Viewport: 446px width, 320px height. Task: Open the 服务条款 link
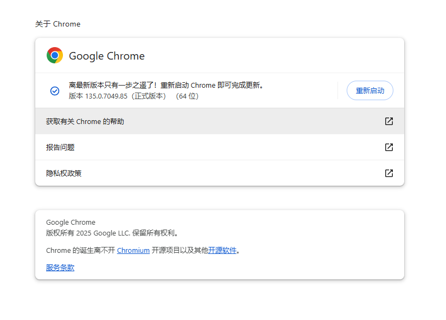point(60,268)
